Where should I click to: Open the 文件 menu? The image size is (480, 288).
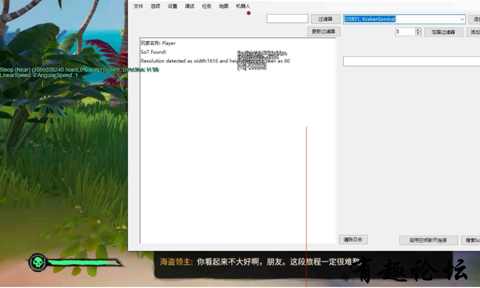139,6
